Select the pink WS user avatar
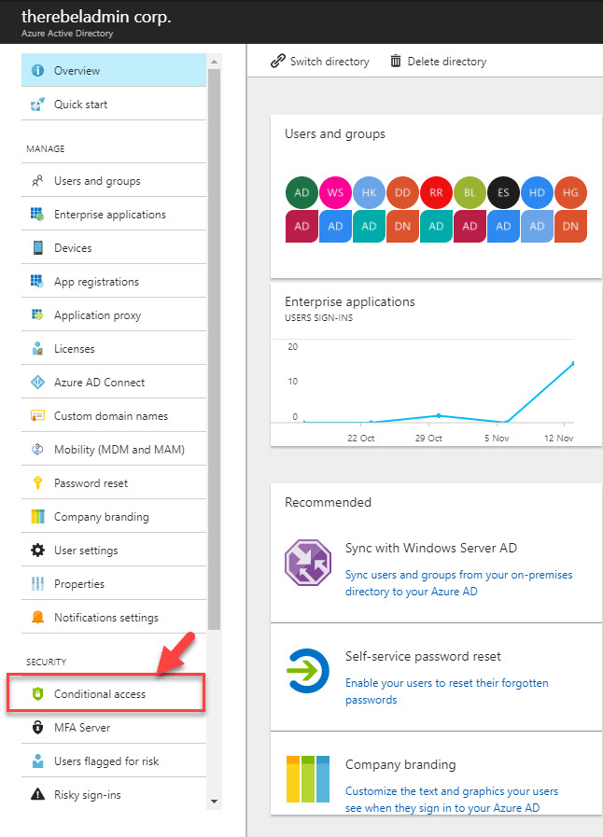The width and height of the screenshot is (603, 837). (x=335, y=192)
